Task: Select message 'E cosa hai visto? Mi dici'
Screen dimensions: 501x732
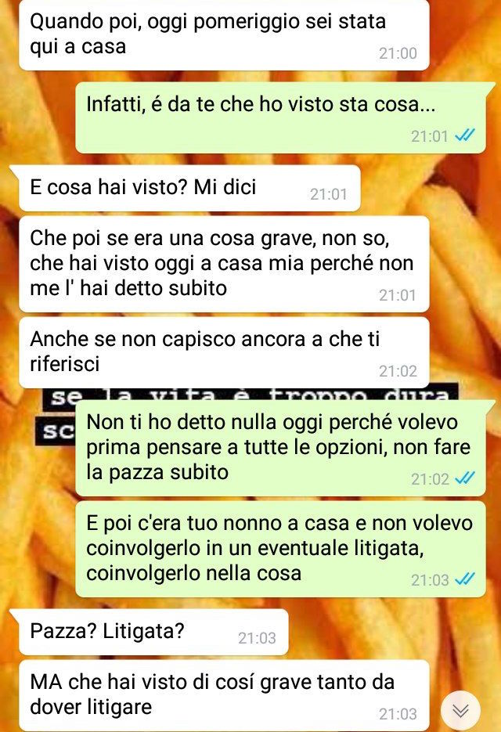Action: click(189, 188)
